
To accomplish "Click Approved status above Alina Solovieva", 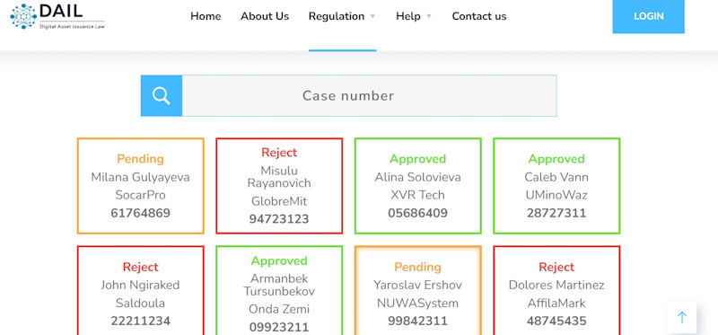I will pos(418,159).
